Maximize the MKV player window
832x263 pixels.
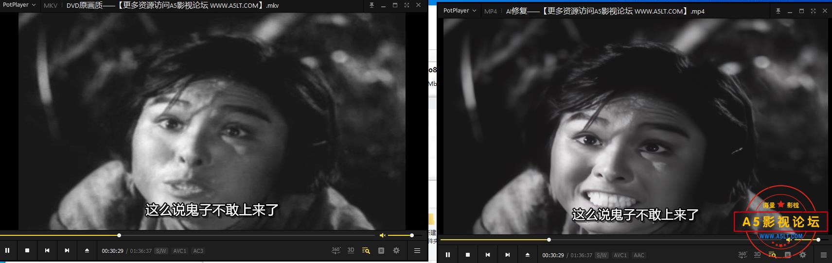click(x=395, y=5)
